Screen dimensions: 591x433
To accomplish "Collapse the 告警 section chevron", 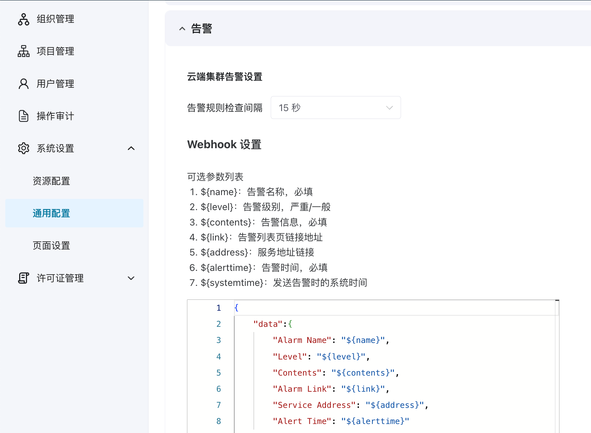I will 182,29.
